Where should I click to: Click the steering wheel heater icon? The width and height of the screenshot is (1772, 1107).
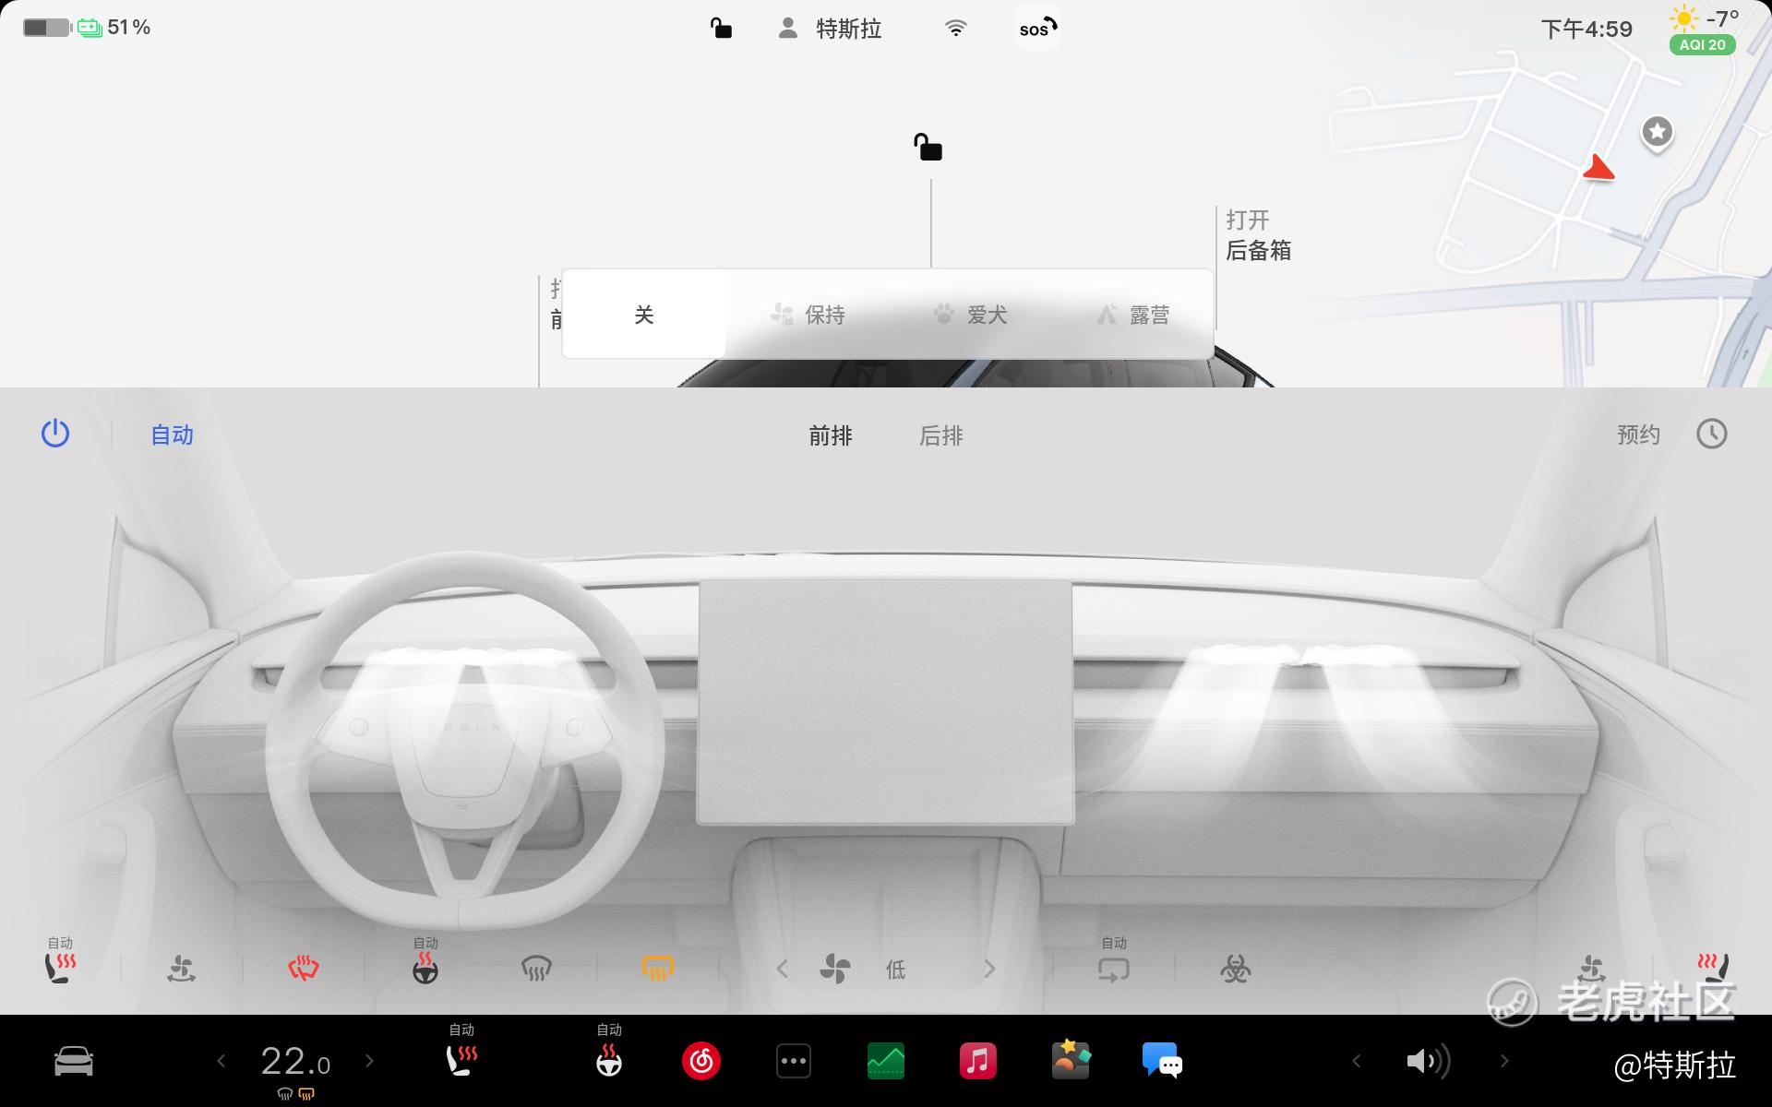425,969
